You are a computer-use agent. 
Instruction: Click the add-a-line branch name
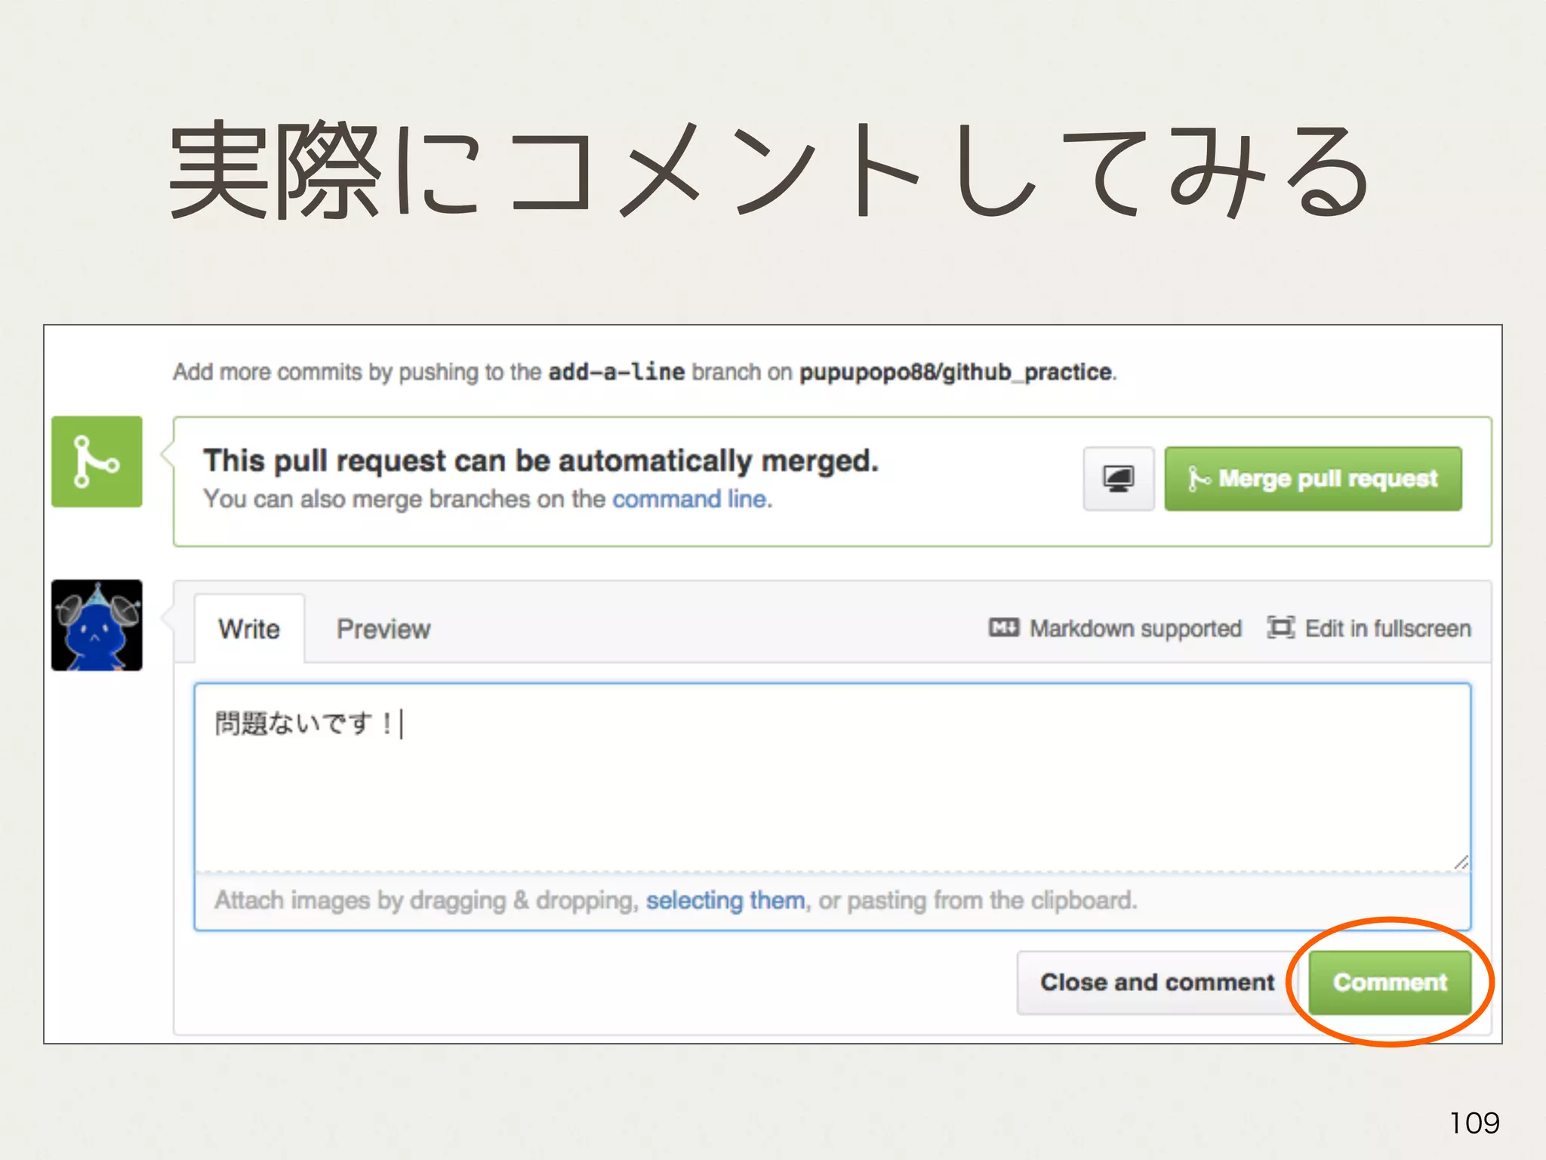click(x=616, y=372)
